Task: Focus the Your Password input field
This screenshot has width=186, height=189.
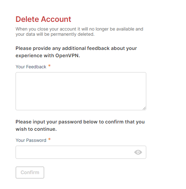Action: pos(81,152)
